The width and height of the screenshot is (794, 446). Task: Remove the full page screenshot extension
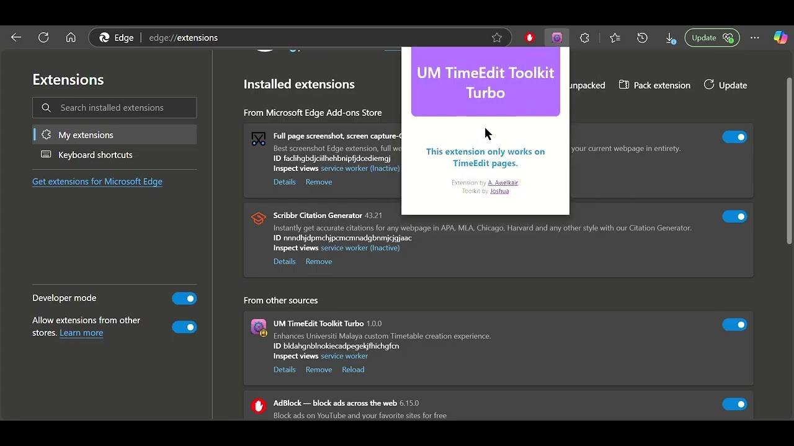[x=319, y=182]
